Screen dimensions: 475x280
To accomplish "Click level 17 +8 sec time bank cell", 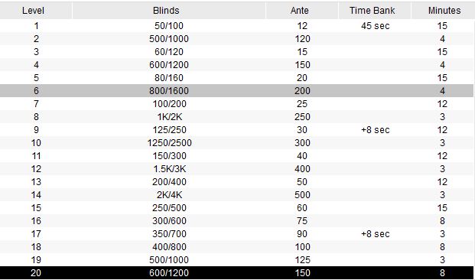I will 375,234.
